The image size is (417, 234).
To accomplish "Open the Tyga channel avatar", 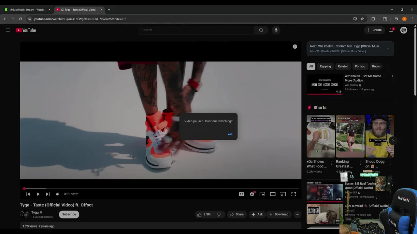I will tap(24, 214).
